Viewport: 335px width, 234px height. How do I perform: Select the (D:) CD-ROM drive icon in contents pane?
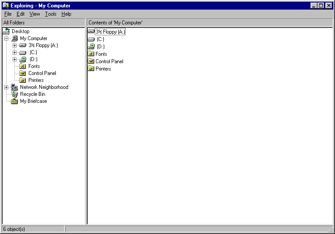click(91, 47)
